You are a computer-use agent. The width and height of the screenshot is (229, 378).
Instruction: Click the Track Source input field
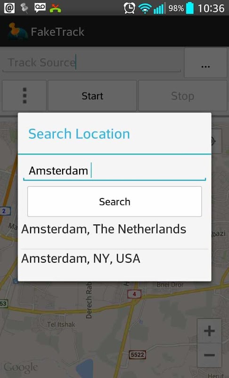(x=91, y=63)
